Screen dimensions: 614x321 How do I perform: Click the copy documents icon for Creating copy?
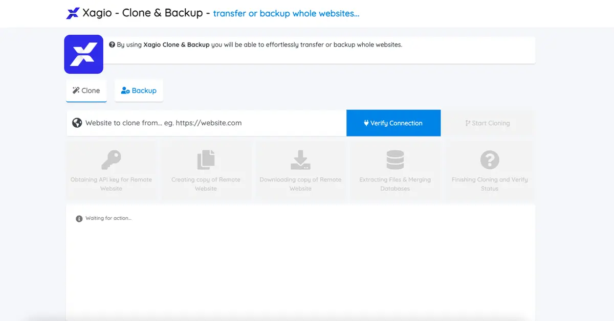206,160
